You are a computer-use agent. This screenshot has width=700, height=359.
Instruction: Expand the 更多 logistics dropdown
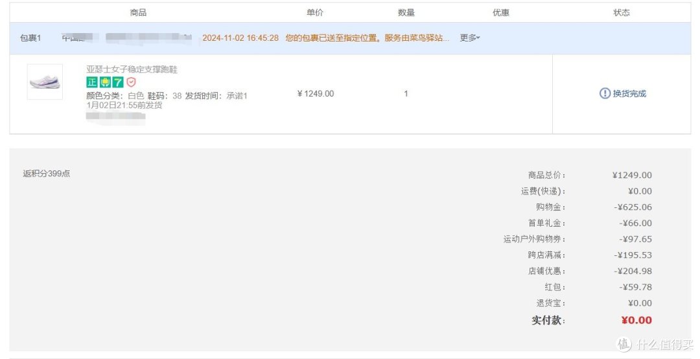(x=470, y=38)
